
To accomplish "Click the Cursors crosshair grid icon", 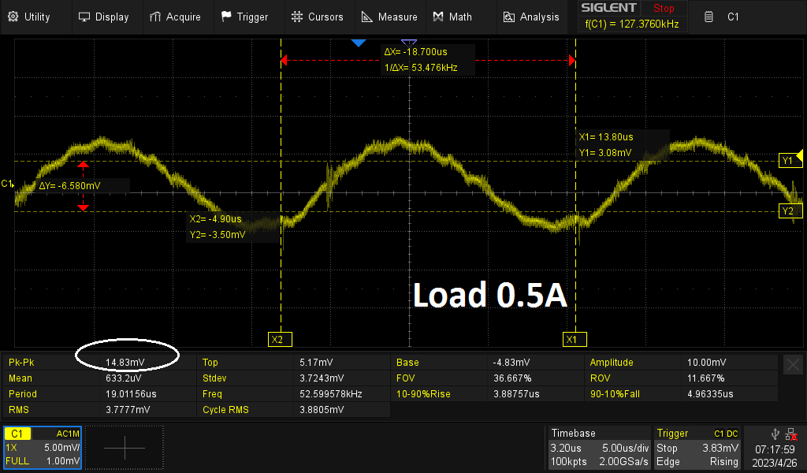I will pyautogui.click(x=297, y=17).
